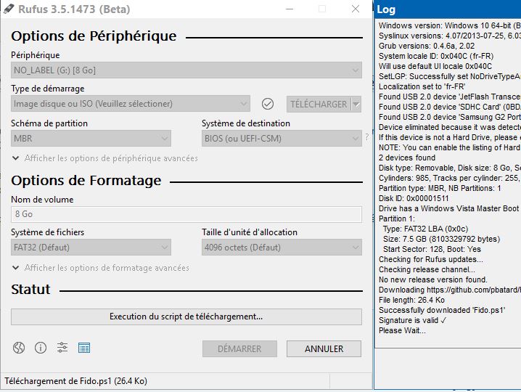Click log line 'Please Wait...'

(402, 330)
